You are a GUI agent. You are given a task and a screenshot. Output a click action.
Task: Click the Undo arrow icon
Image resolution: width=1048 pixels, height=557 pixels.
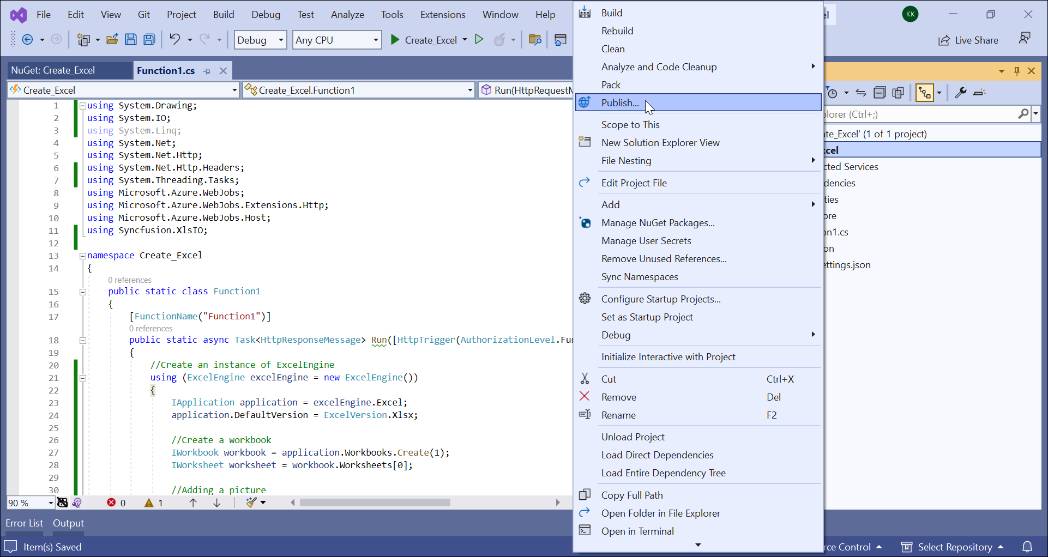174,39
